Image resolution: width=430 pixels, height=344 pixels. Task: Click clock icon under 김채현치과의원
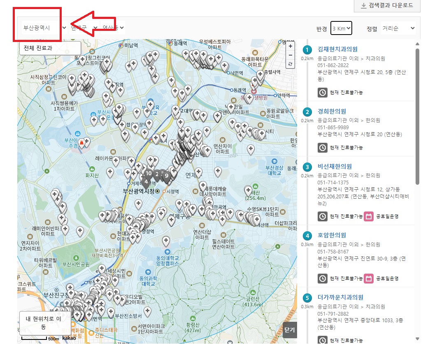(x=323, y=93)
